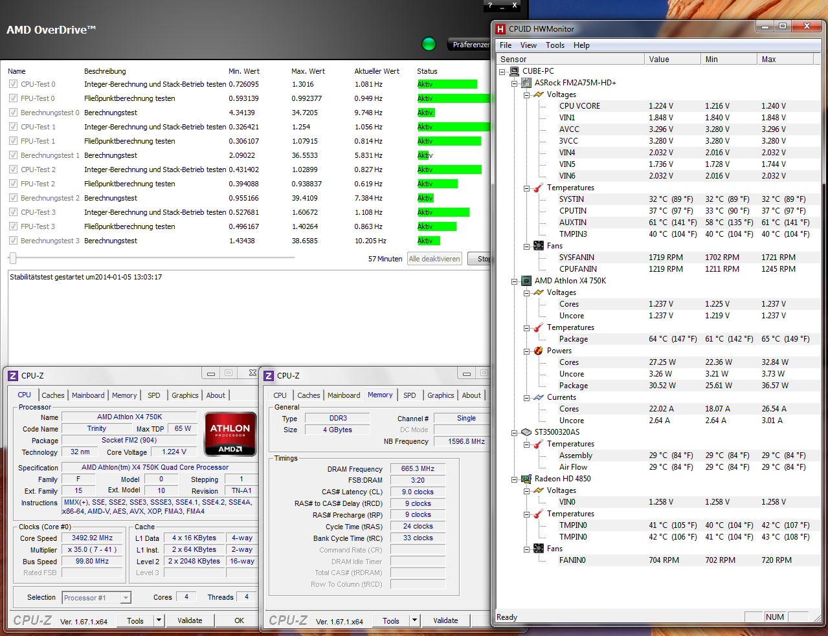Switch to Caches tab in left CPU-Z
828x636 pixels.
[x=53, y=395]
